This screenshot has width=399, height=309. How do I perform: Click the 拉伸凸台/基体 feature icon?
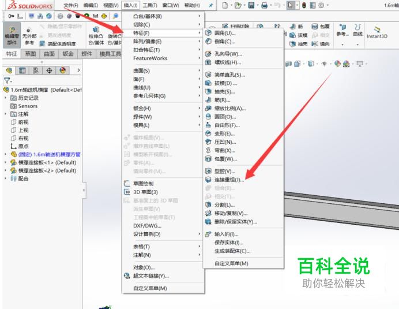click(x=96, y=36)
